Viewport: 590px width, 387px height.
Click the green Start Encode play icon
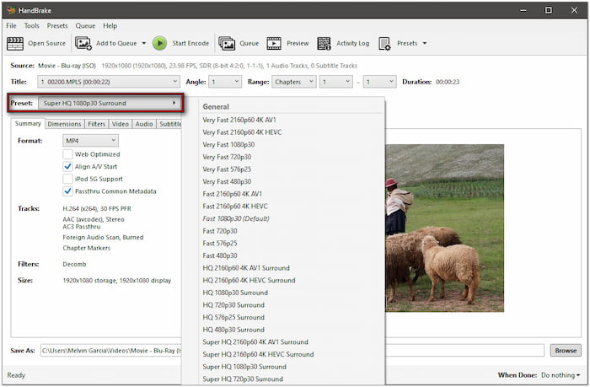point(159,43)
